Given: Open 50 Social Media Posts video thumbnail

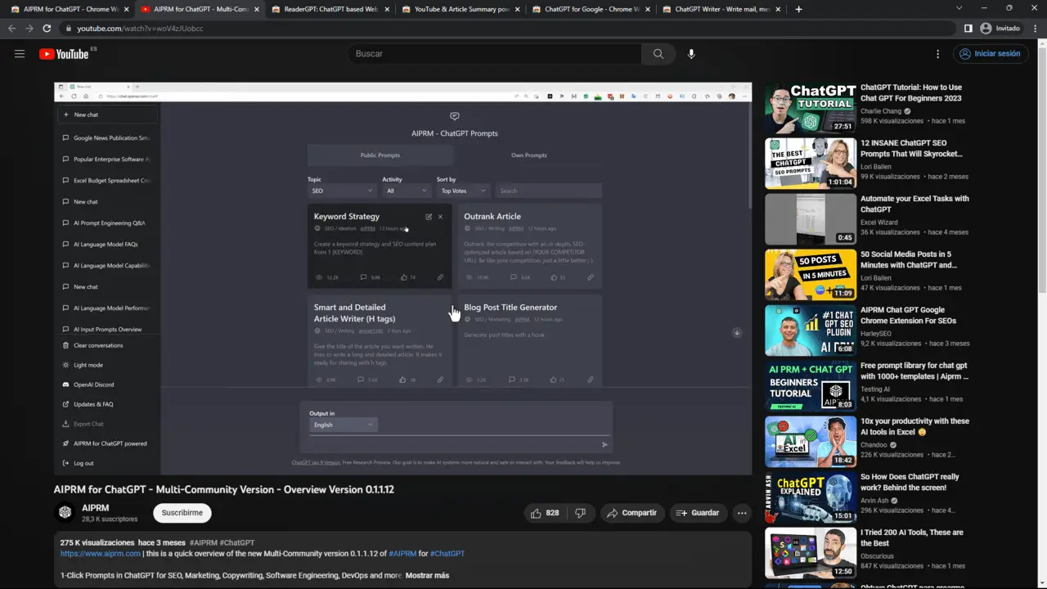Looking at the screenshot, I should (x=811, y=275).
